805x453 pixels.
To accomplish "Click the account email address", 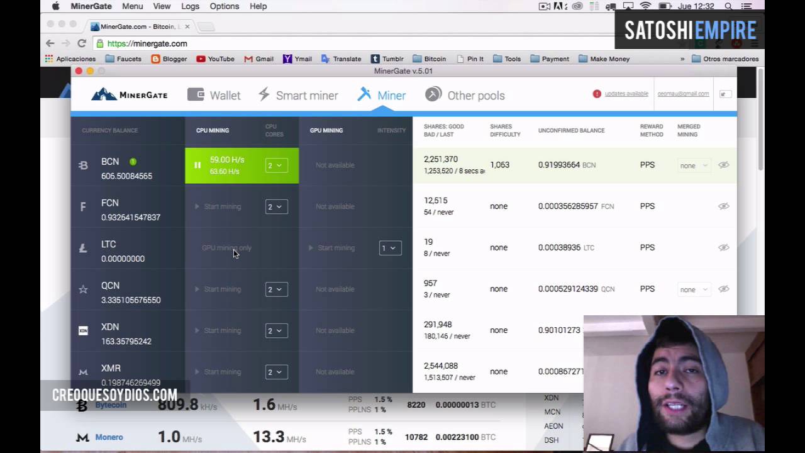I will point(683,94).
